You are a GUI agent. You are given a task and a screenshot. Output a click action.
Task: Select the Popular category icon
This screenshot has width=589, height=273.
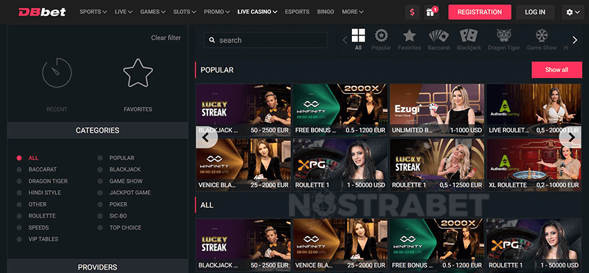click(382, 39)
